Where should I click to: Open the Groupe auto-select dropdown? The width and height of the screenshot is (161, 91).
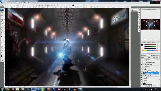click(x=19, y=5)
